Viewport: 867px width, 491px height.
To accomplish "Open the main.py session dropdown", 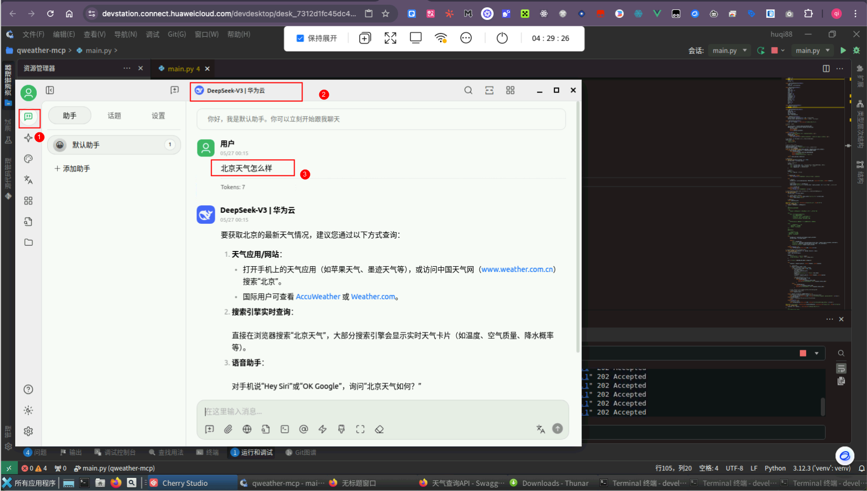I will (x=729, y=50).
